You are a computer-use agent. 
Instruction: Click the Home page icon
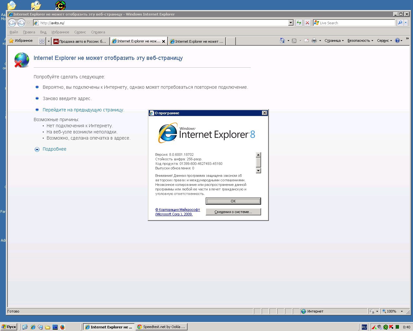[x=282, y=40]
